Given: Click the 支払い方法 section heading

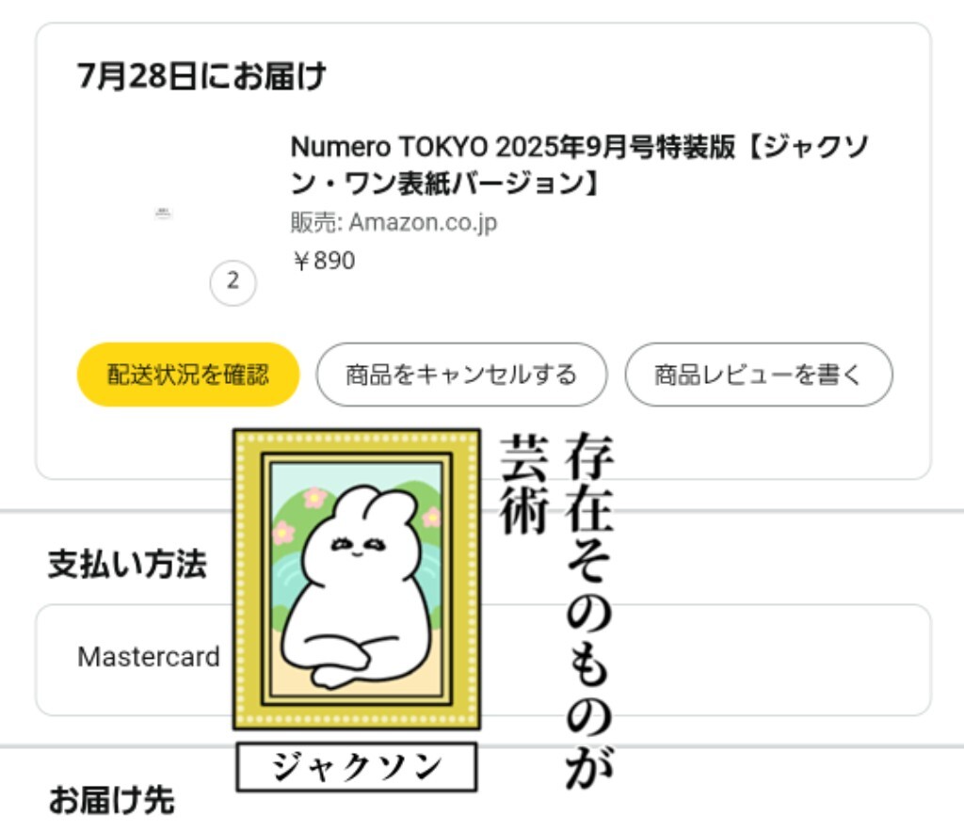Looking at the screenshot, I should [x=127, y=564].
